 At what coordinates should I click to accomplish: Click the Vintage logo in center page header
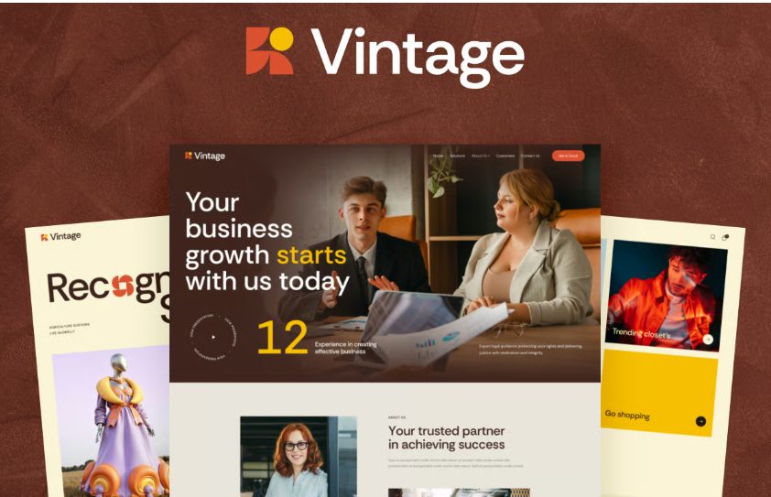coord(205,156)
